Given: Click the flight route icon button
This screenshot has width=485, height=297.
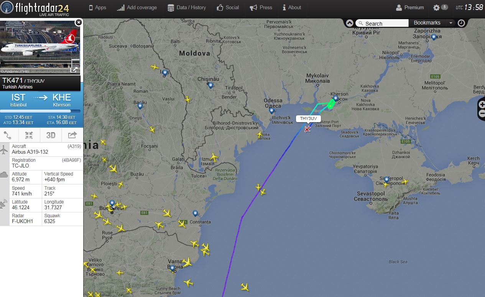Looking at the screenshot, I should pos(8,135).
